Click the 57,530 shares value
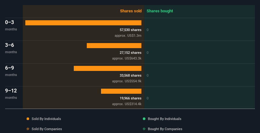The width and height of the screenshot is (260, 133). pos(131,30)
